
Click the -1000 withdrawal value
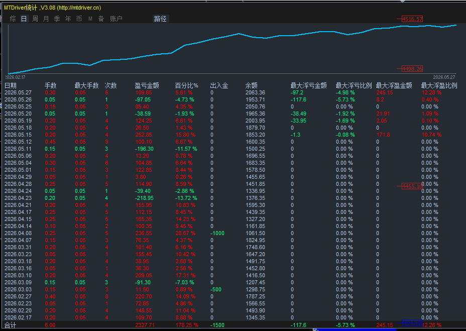point(217,233)
